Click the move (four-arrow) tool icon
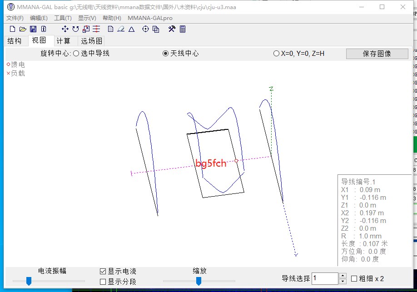The width and height of the screenshot is (417, 292). [x=65, y=29]
